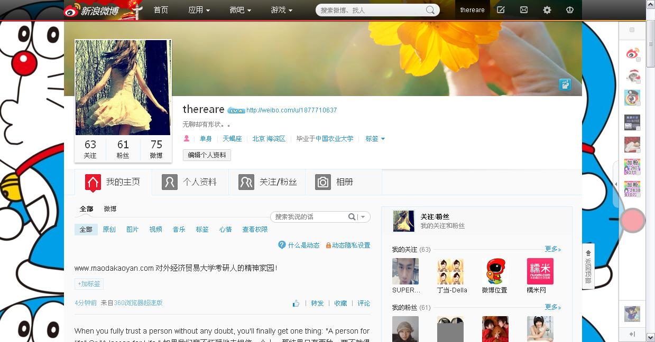The width and height of the screenshot is (655, 342).
Task: Click the +加标签 button under the post
Action: pos(89,284)
